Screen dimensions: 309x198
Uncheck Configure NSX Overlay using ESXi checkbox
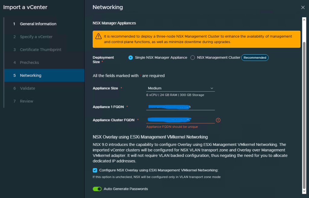coord(95,170)
